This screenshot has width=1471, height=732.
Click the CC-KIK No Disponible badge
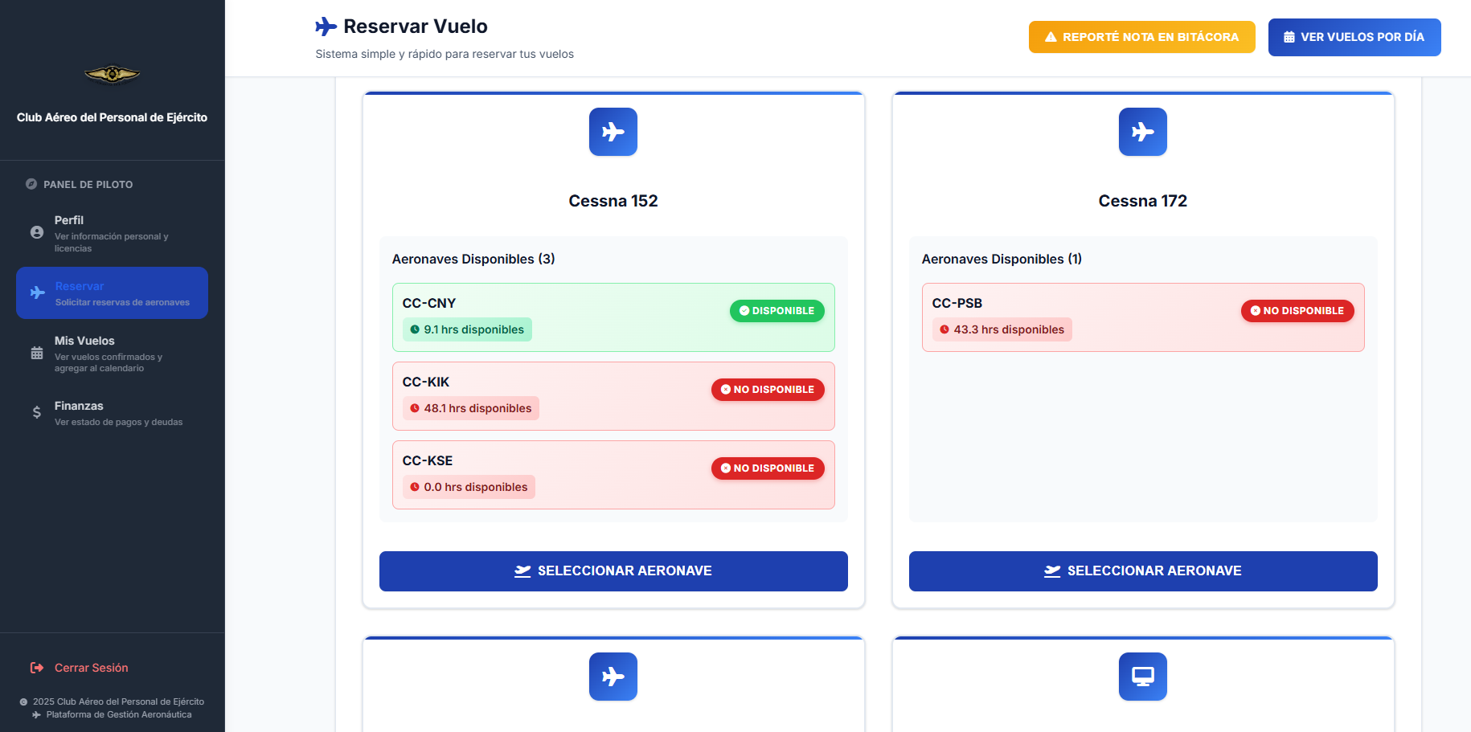(x=768, y=390)
